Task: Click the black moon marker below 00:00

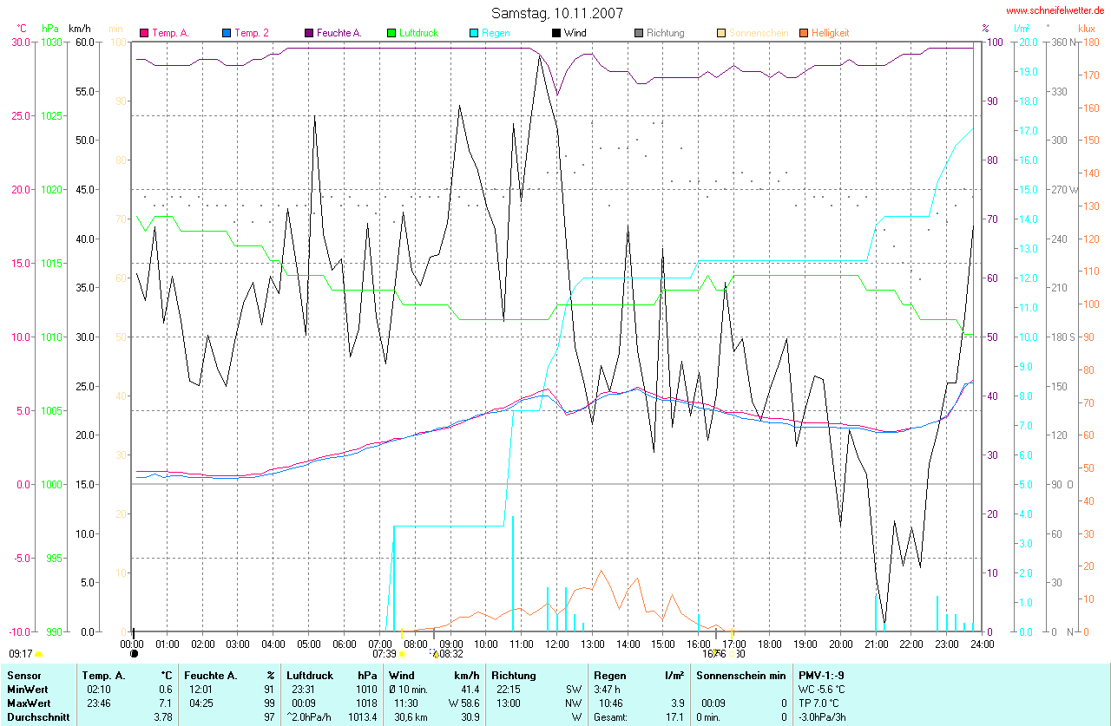Action: point(134,654)
